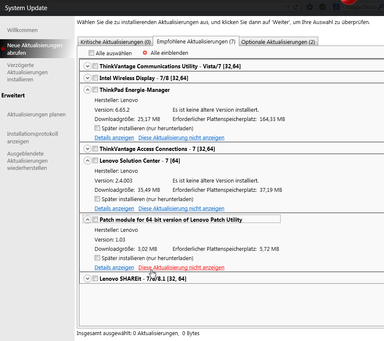This screenshot has width=384, height=341.
Task: Click red Diese Aktualisierung nicht anzeigen for Patch module
Action: coord(181,267)
